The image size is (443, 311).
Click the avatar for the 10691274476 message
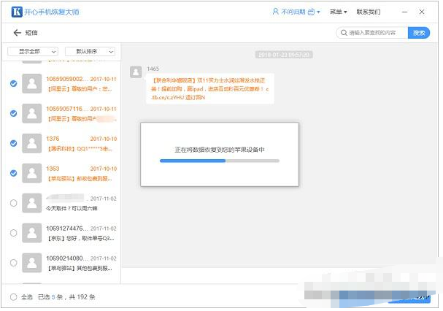(31, 233)
